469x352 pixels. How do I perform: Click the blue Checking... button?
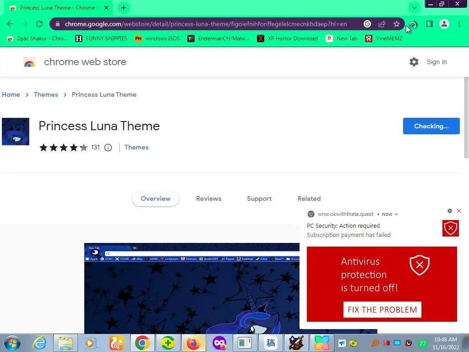pyautogui.click(x=431, y=126)
